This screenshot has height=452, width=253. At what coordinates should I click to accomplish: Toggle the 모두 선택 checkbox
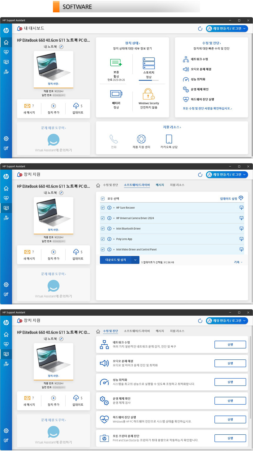103,199
